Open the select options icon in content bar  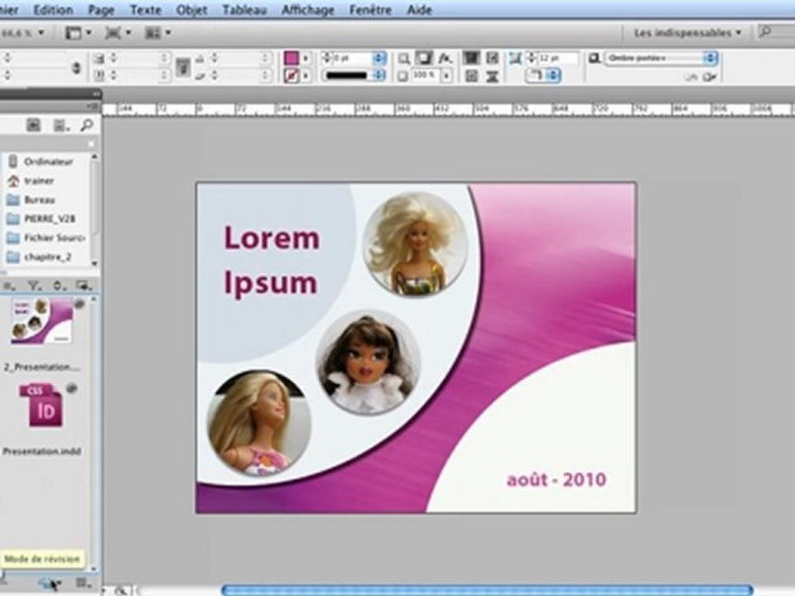point(9,286)
